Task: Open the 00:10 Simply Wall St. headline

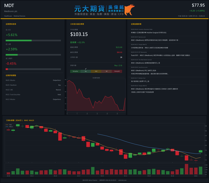Action: pyautogui.click(x=154, y=90)
